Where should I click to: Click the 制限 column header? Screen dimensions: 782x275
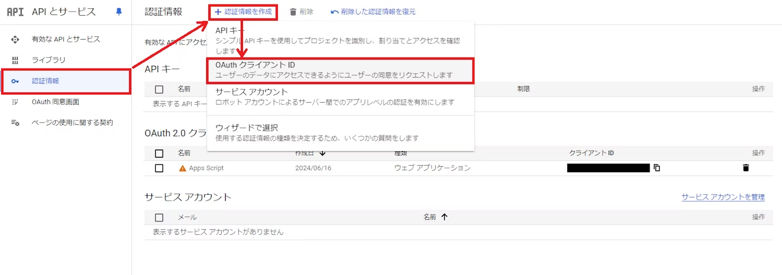(523, 89)
